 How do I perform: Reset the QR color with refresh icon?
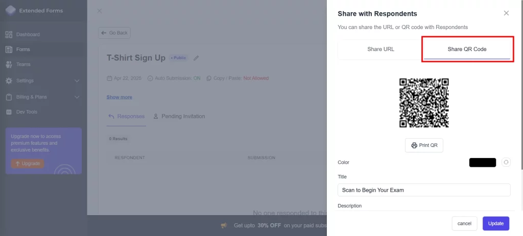[x=506, y=162]
